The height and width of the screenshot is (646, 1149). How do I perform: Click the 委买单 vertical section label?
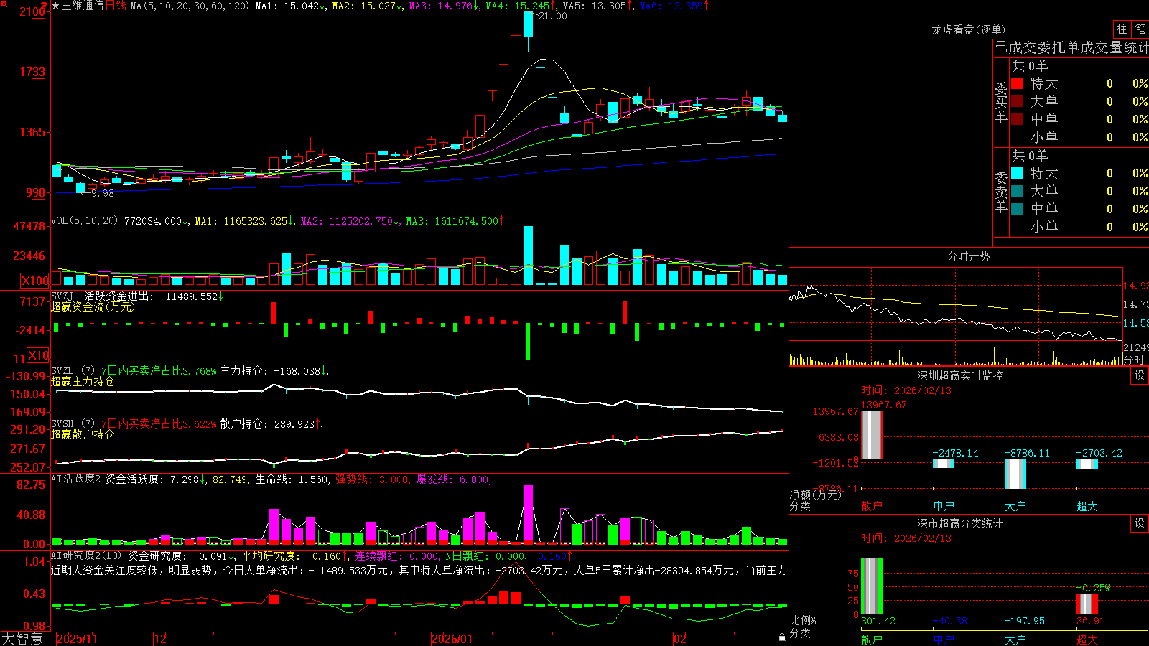click(x=1001, y=102)
